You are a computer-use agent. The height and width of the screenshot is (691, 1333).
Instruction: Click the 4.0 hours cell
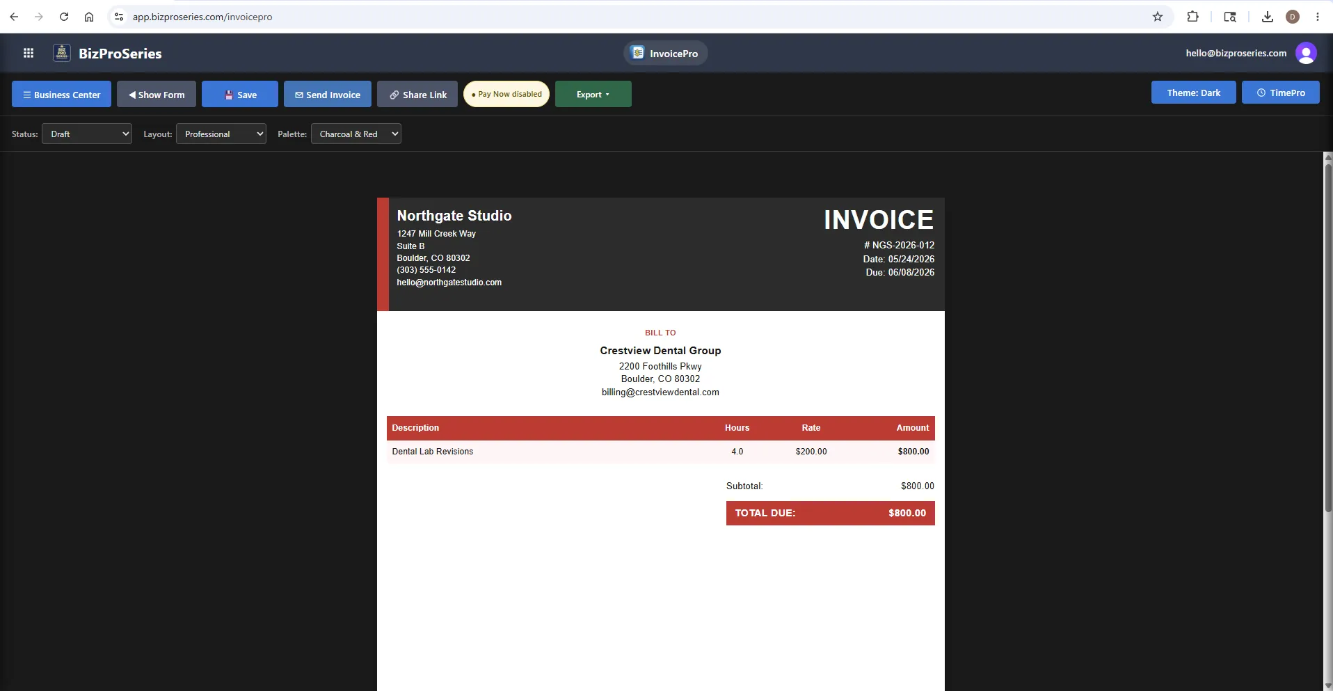[x=737, y=452]
